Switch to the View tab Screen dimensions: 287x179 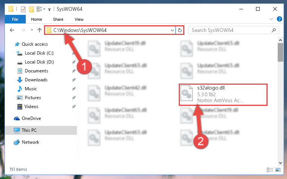click(x=79, y=19)
